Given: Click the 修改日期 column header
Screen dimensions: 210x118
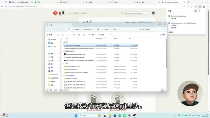Looking at the screenshot, I should pyautogui.click(x=99, y=39).
